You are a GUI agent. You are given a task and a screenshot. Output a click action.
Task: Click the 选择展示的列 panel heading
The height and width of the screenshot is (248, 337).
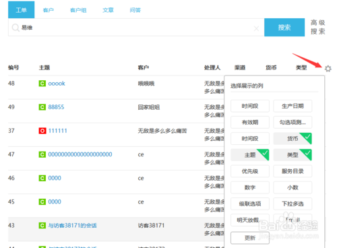(x=247, y=86)
